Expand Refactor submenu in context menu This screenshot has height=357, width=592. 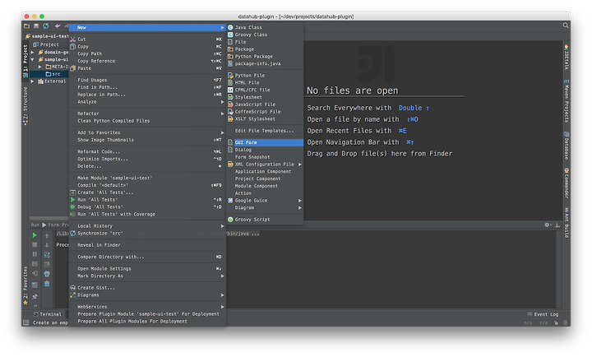147,114
